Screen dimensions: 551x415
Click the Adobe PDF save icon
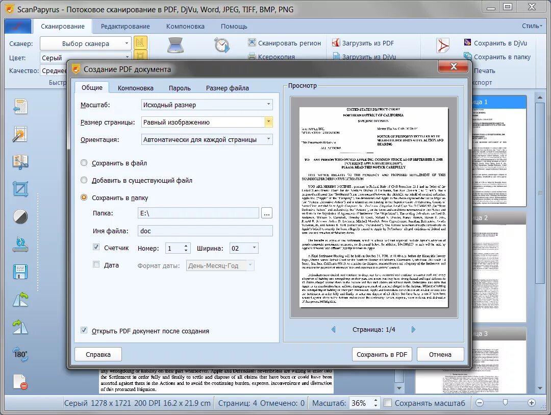tap(443, 46)
